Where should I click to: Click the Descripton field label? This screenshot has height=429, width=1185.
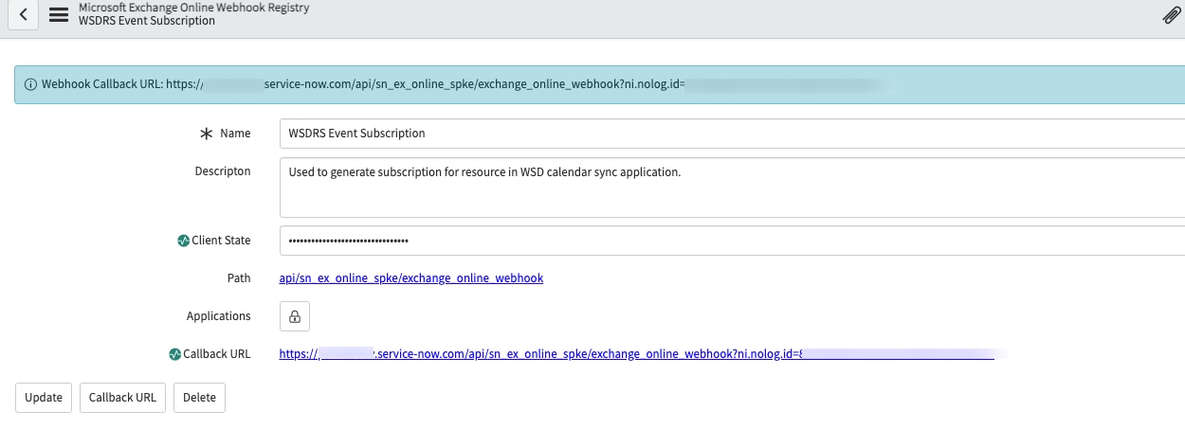click(x=223, y=171)
